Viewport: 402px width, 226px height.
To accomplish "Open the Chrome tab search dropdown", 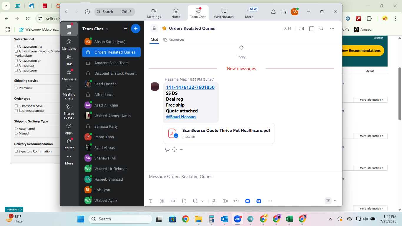I will (6, 6).
